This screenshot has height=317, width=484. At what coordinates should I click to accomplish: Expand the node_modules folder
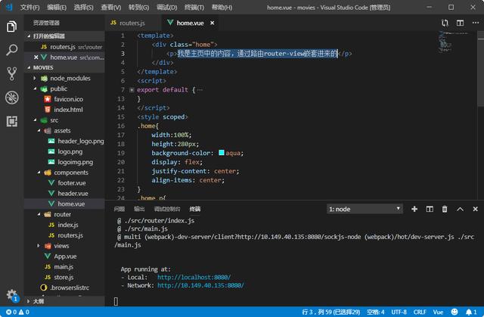pyautogui.click(x=35, y=79)
